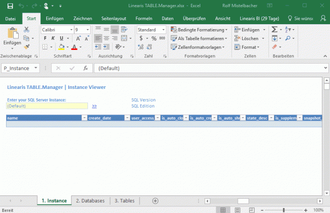
Task: Center cell text horizontally
Action: [106, 38]
